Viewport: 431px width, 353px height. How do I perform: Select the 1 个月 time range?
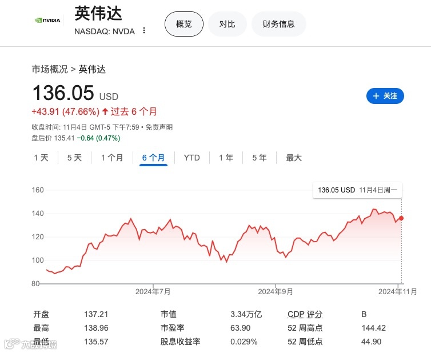click(112, 158)
